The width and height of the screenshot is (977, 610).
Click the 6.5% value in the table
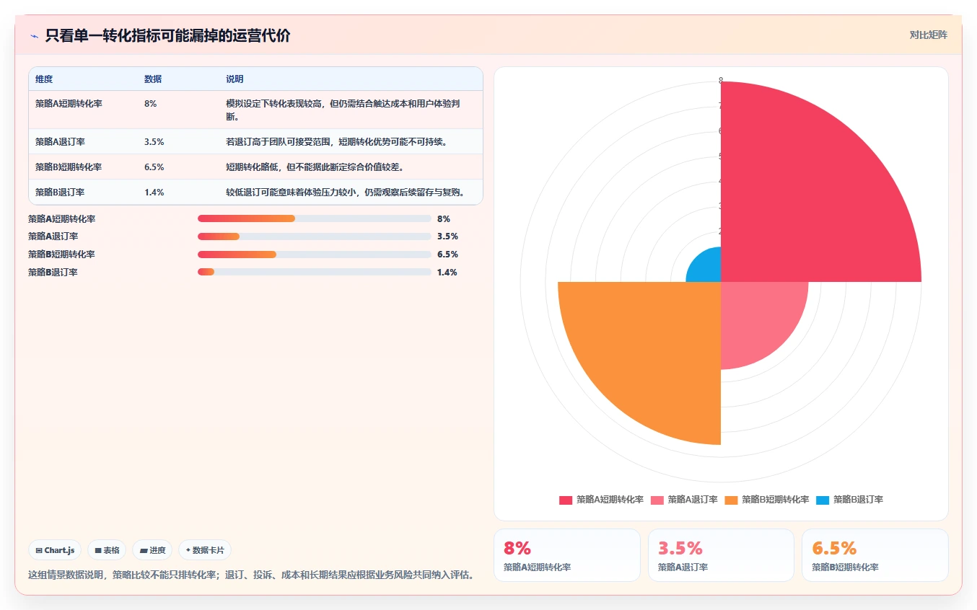pyautogui.click(x=154, y=167)
